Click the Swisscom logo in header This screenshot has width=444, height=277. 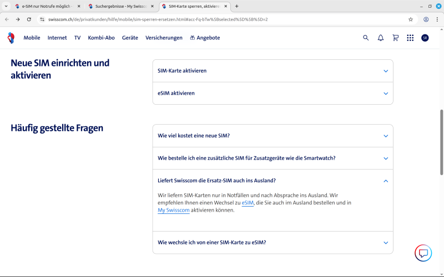[11, 38]
